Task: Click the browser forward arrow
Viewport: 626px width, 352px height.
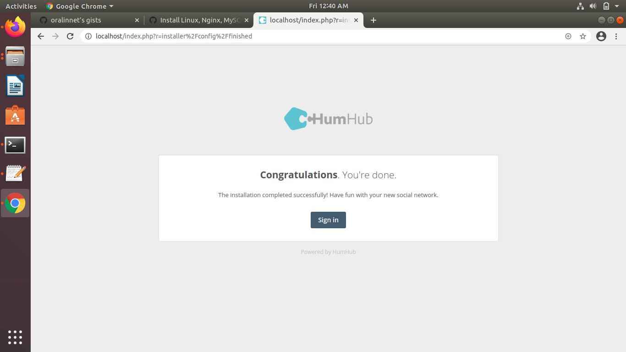Action: pos(55,36)
